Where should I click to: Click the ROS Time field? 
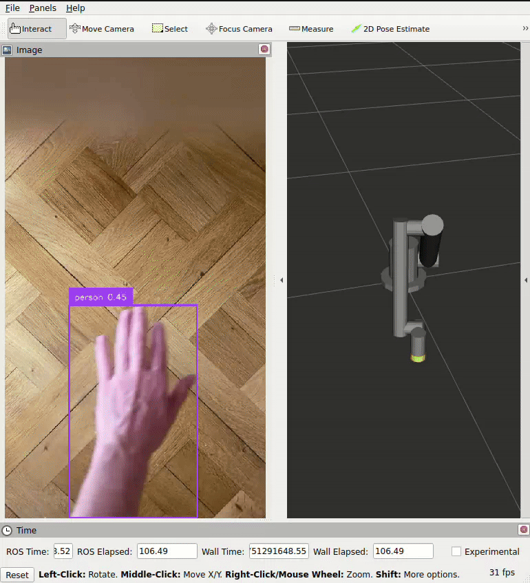(63, 551)
